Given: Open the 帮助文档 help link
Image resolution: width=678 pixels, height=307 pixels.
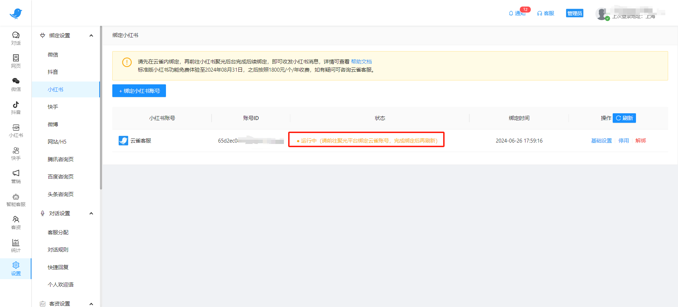Looking at the screenshot, I should point(361,62).
